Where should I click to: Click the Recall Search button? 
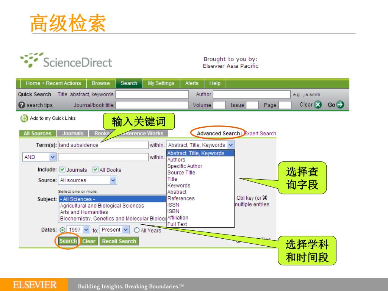119,241
